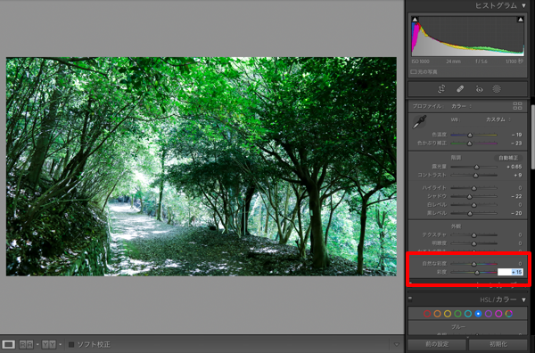Click the 彩度 saturation slider handle
The height and width of the screenshot is (353, 535).
[477, 272]
